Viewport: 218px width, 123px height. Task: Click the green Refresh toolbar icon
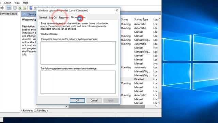(20, 8)
